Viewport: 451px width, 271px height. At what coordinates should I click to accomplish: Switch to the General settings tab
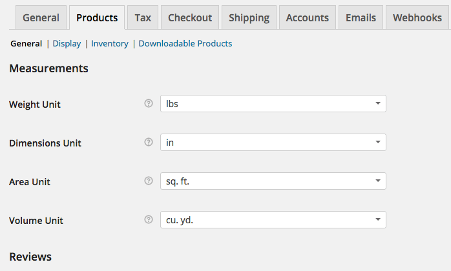pos(41,17)
